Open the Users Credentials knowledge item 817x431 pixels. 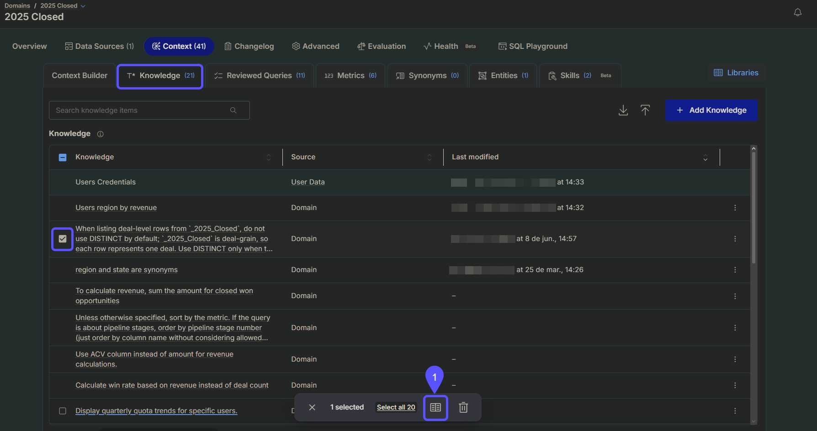tap(106, 182)
